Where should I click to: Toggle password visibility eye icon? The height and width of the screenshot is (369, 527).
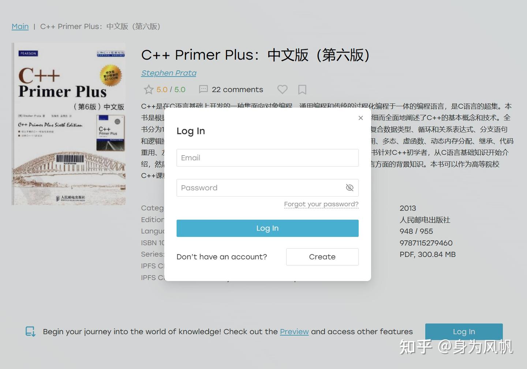pyautogui.click(x=350, y=188)
